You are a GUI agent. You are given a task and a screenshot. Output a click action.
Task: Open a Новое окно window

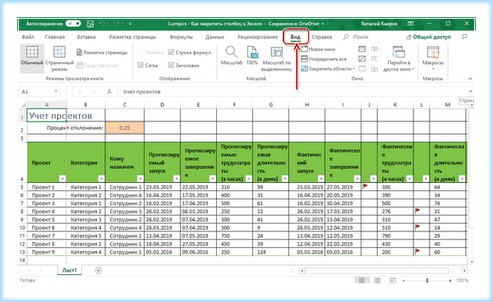click(318, 49)
